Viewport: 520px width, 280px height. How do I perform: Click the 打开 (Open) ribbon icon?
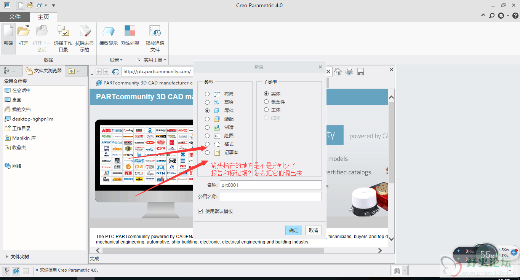tap(24, 31)
